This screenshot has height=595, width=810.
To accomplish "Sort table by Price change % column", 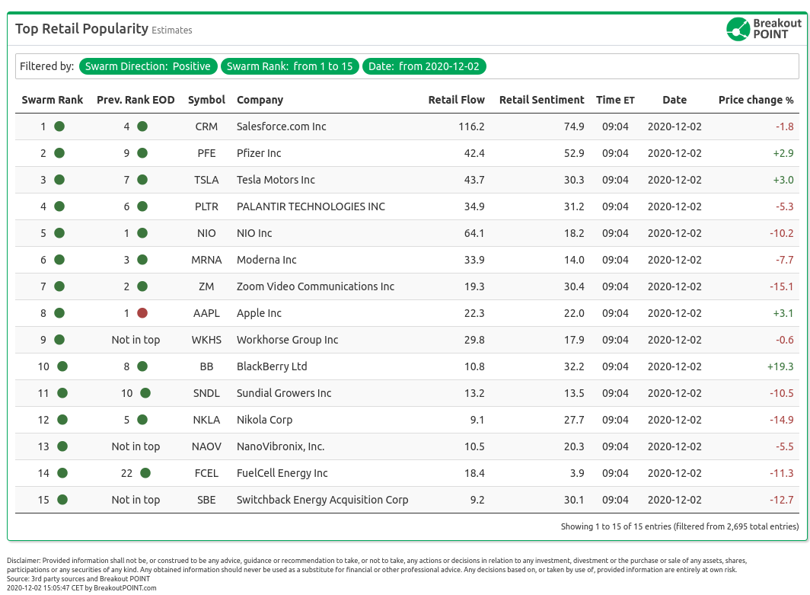I will coord(755,100).
